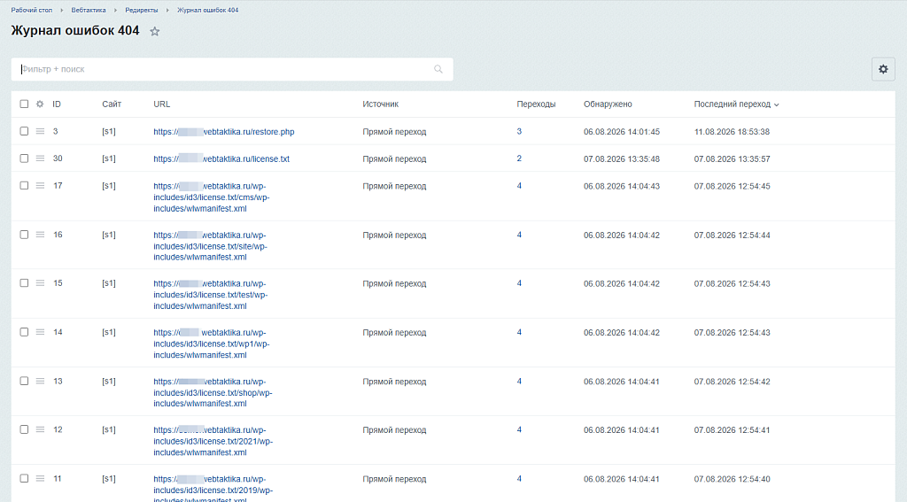Go to Вебтактика breadcrumb
The height and width of the screenshot is (502, 907).
click(89, 10)
